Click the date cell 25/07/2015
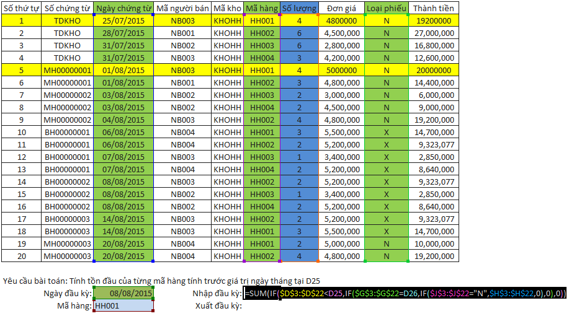 [x=123, y=20]
